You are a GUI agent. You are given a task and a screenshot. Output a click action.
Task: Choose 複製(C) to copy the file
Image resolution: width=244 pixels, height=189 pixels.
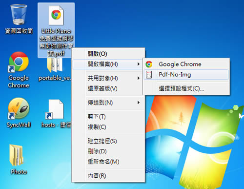pos(108,127)
